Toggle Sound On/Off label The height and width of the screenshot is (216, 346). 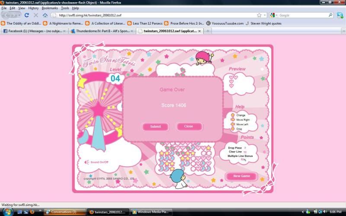click(x=99, y=162)
